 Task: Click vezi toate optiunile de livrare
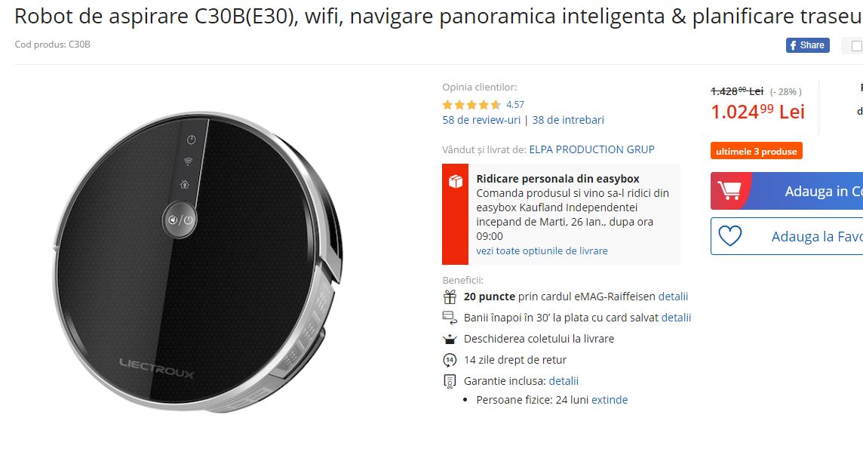pos(542,250)
